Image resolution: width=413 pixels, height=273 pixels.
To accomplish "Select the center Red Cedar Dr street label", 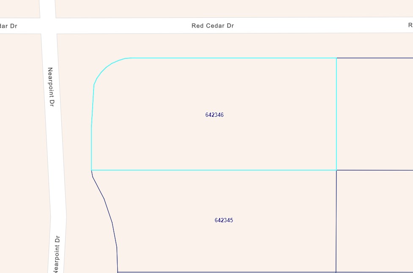I will coord(212,26).
